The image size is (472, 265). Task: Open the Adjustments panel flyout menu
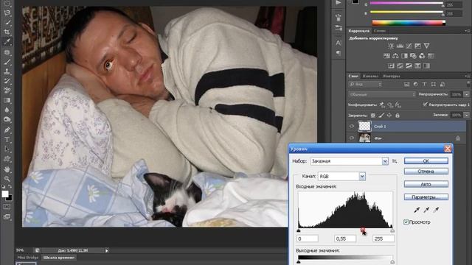pyautogui.click(x=468, y=31)
